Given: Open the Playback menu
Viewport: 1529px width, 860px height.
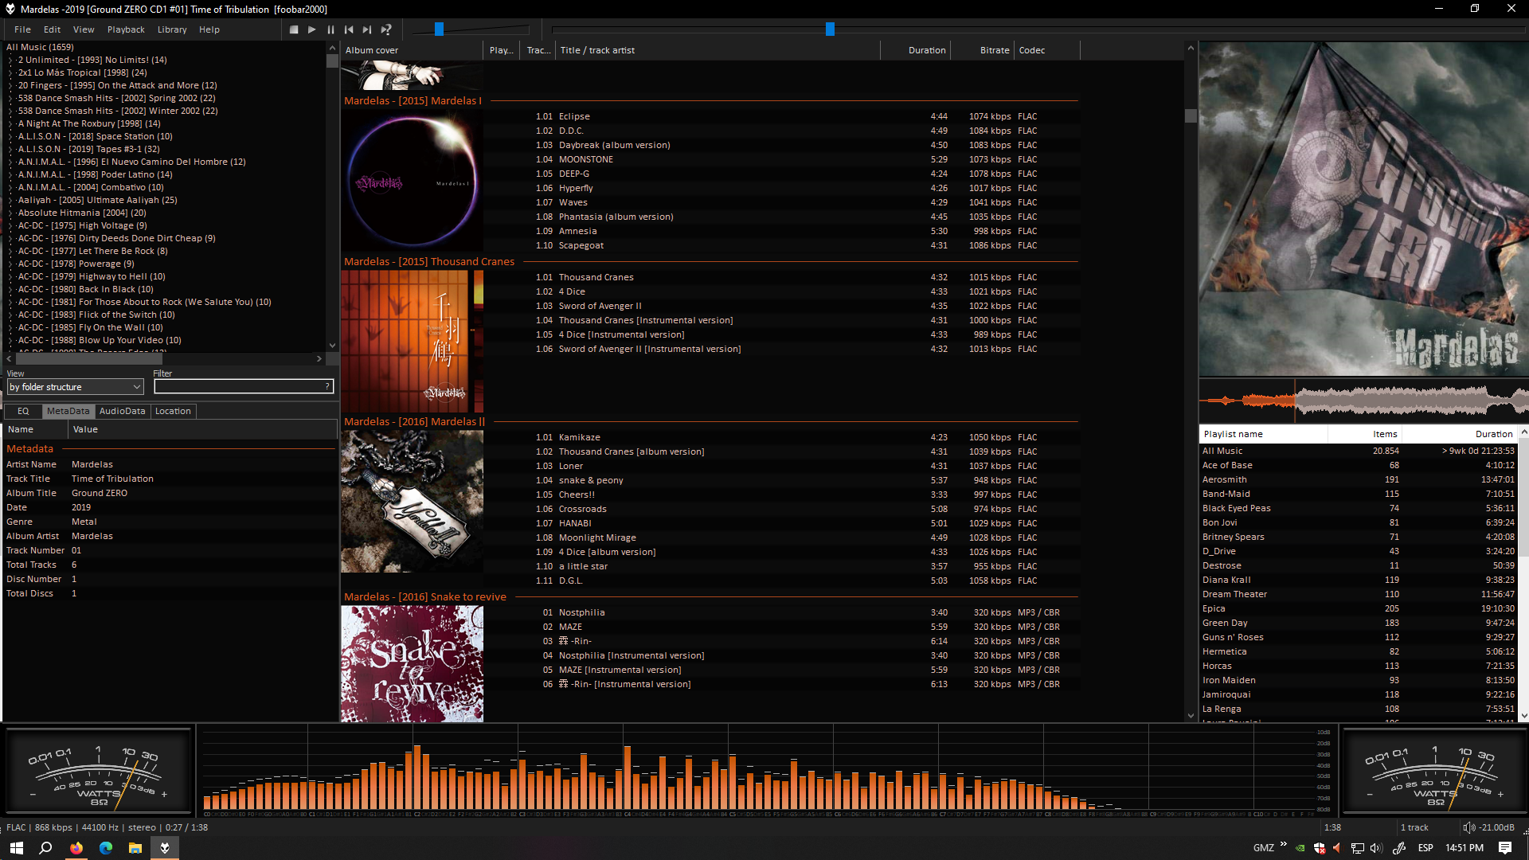Looking at the screenshot, I should click(x=126, y=29).
